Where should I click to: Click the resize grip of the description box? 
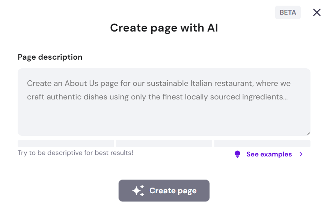[x=308, y=133]
